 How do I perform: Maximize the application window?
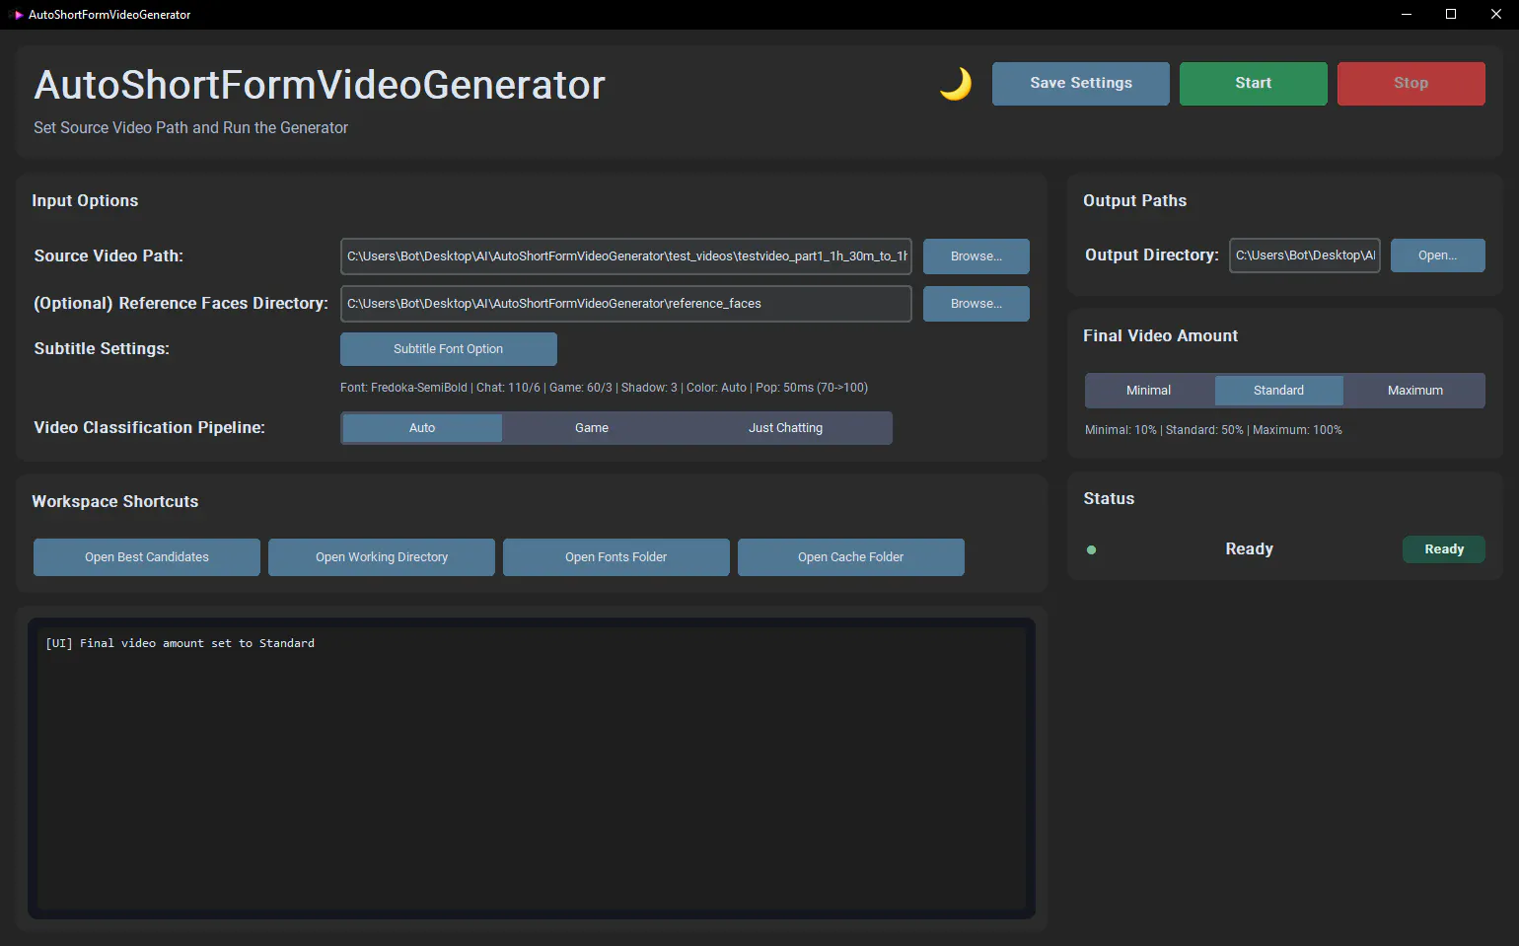coord(1451,14)
